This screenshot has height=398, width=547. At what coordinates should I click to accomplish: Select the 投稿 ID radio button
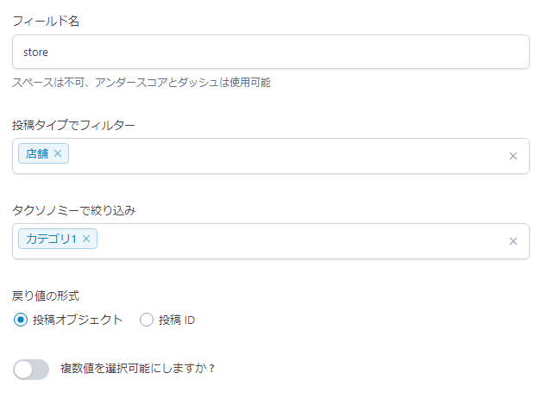click(146, 320)
